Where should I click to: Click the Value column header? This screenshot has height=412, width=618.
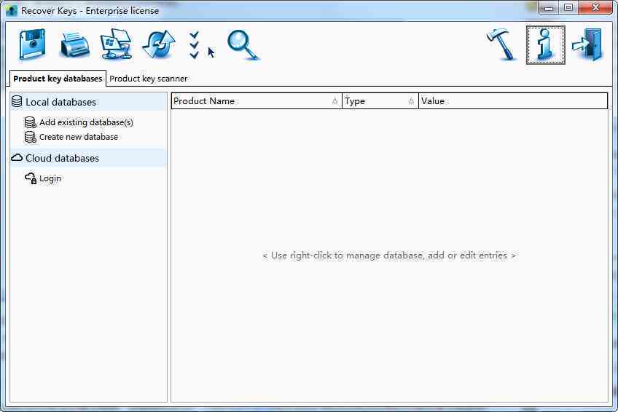tap(513, 101)
